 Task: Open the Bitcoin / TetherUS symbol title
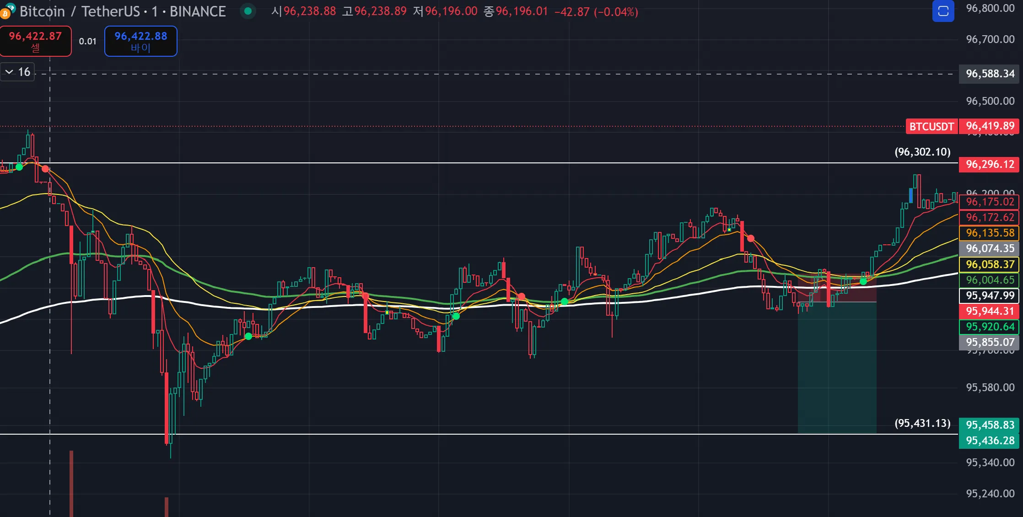(122, 11)
